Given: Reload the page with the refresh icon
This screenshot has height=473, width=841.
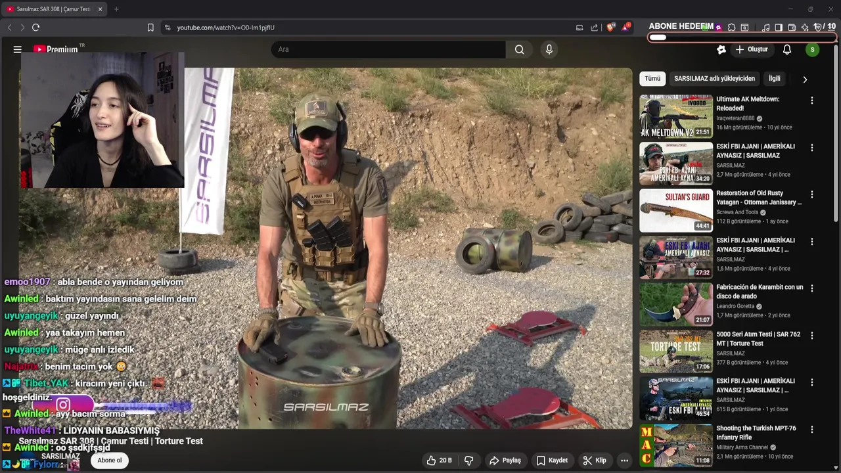Looking at the screenshot, I should (x=35, y=28).
